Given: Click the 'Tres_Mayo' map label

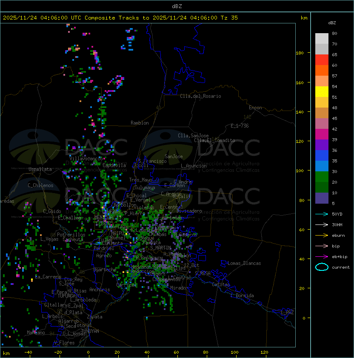Looking at the screenshot, I should click(140, 180).
